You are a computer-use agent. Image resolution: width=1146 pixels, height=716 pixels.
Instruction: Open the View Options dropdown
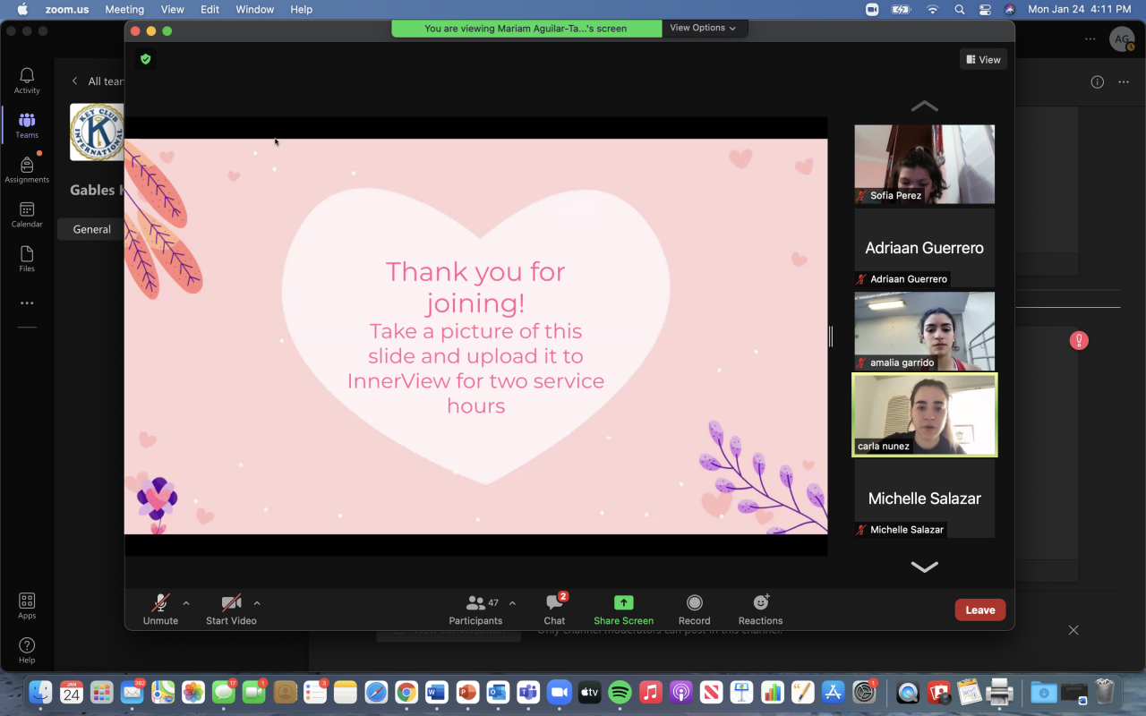tap(703, 28)
